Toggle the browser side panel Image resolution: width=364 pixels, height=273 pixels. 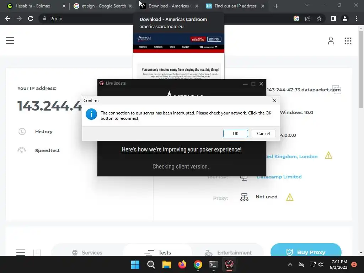coord(333,18)
